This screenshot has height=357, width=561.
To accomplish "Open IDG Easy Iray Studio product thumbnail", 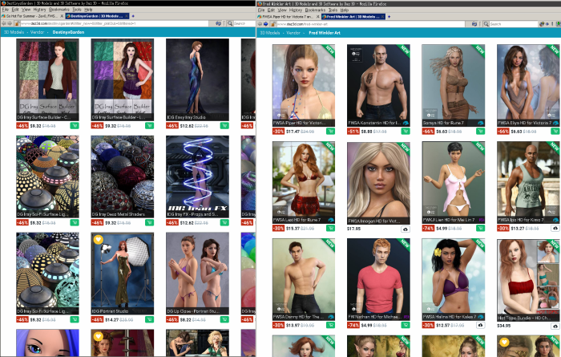I will point(197,79).
